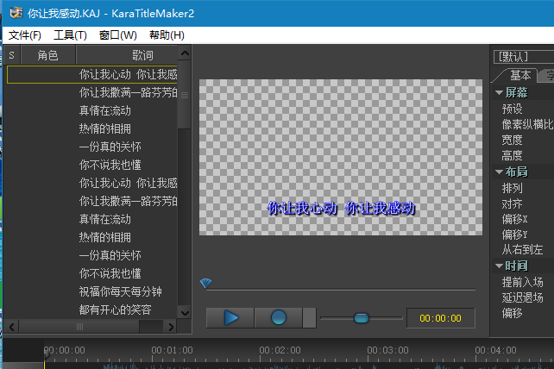Image resolution: width=554 pixels, height=369 pixels.
Task: Click the horizontal scrollbar thumb below the lyrics
Action: point(79,327)
